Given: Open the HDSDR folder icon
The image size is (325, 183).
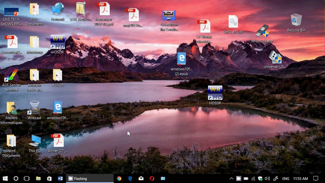Looking at the screenshot, I should click(x=58, y=78).
